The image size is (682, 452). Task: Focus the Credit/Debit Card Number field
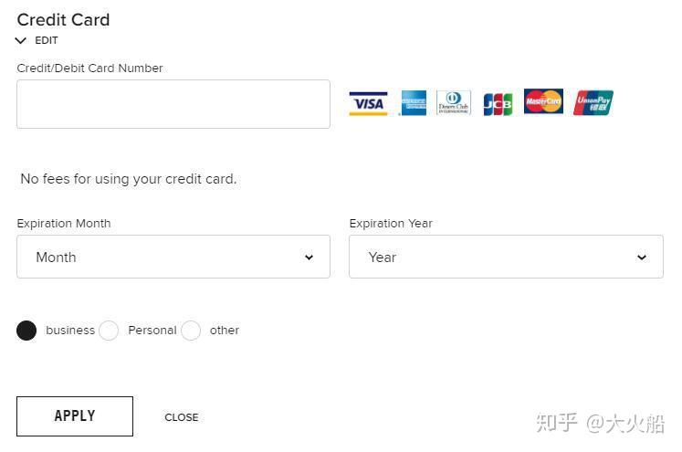[x=173, y=104]
